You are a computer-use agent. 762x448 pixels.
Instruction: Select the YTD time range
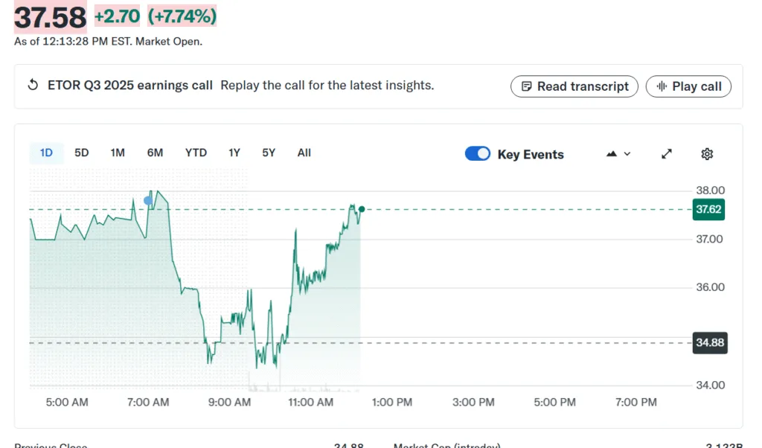(x=196, y=152)
